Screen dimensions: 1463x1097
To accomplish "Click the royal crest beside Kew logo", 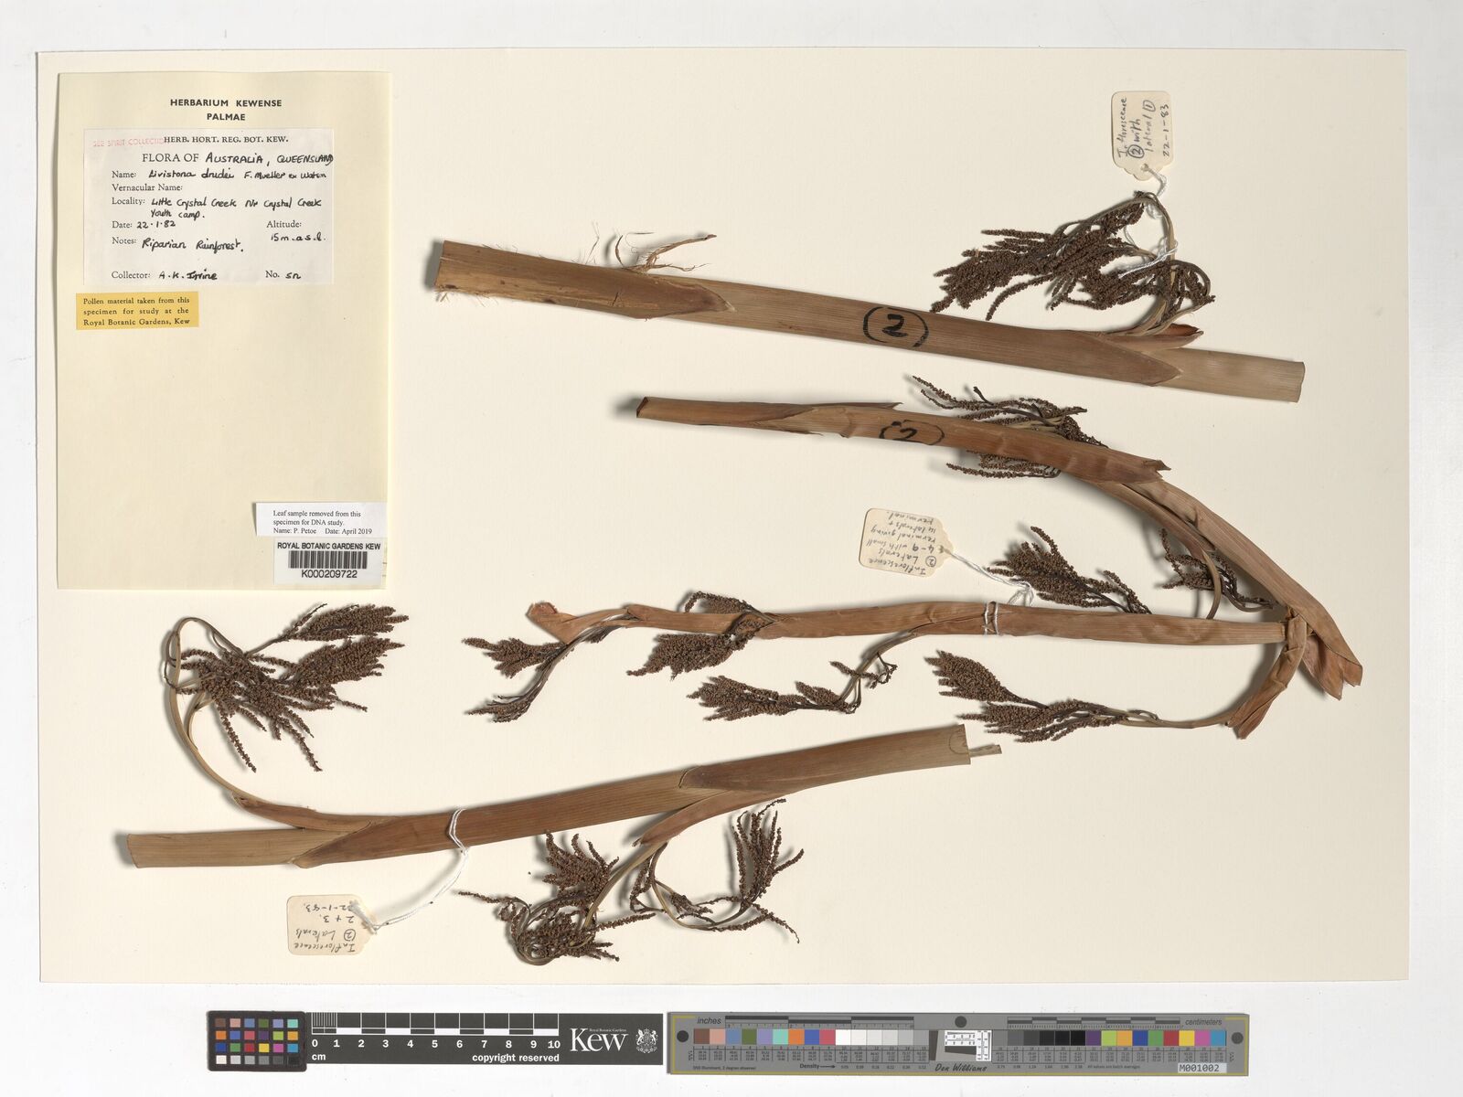I will pos(644,1040).
